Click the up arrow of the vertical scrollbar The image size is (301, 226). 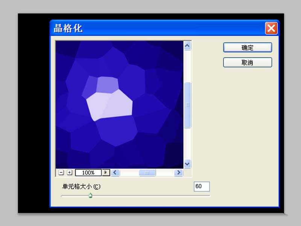(x=187, y=44)
